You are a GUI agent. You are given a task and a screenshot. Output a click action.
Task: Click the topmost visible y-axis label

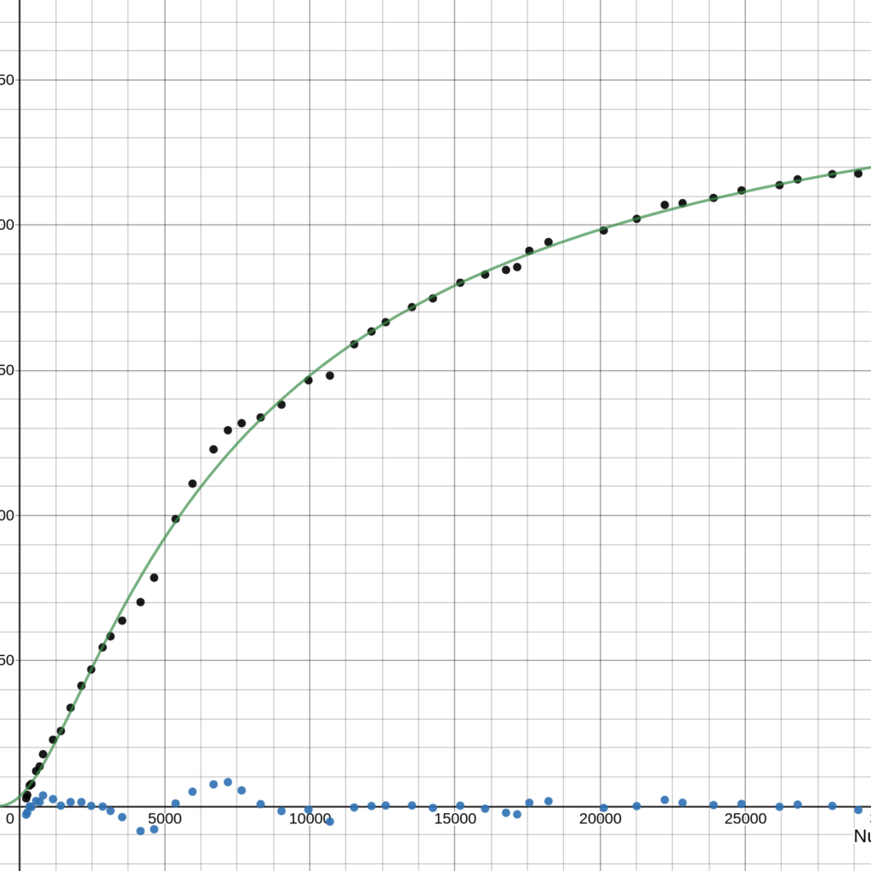[x=7, y=80]
